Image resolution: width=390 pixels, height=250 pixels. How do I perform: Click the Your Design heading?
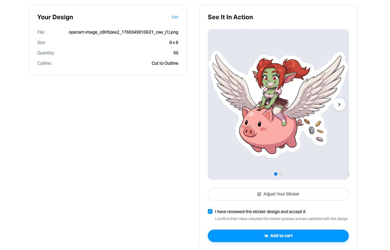tap(55, 17)
